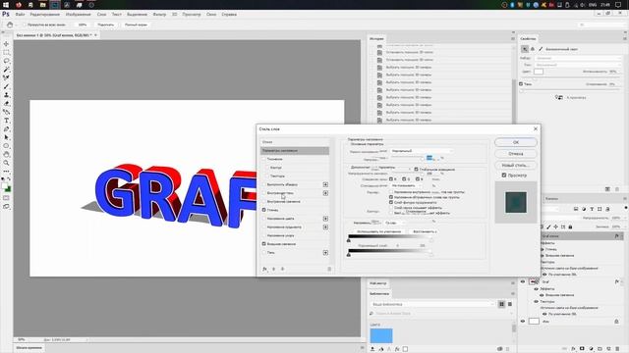This screenshot has width=629, height=353.
Task: Enable the Bevel and Emboss effect checkbox
Action: 264,159
